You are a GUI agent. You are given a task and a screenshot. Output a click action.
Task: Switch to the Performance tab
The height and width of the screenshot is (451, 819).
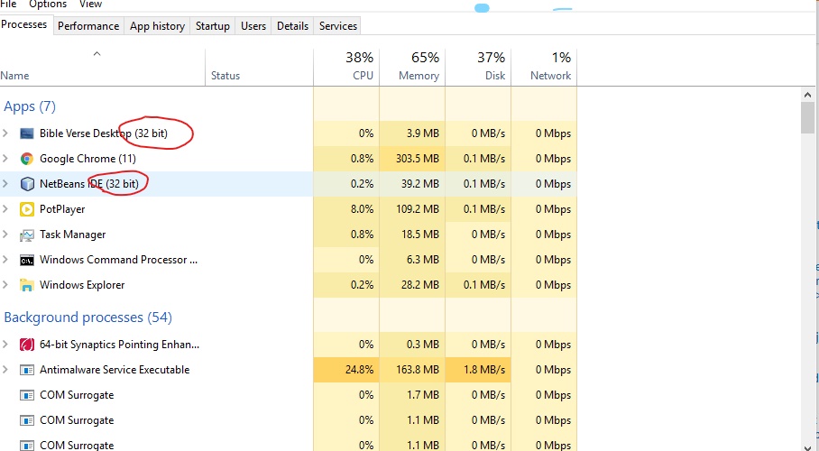[88, 26]
